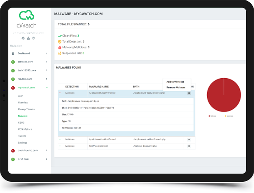254x193 pixels.
Task: Expand axx3.com site chevron
Action: pos(47,159)
